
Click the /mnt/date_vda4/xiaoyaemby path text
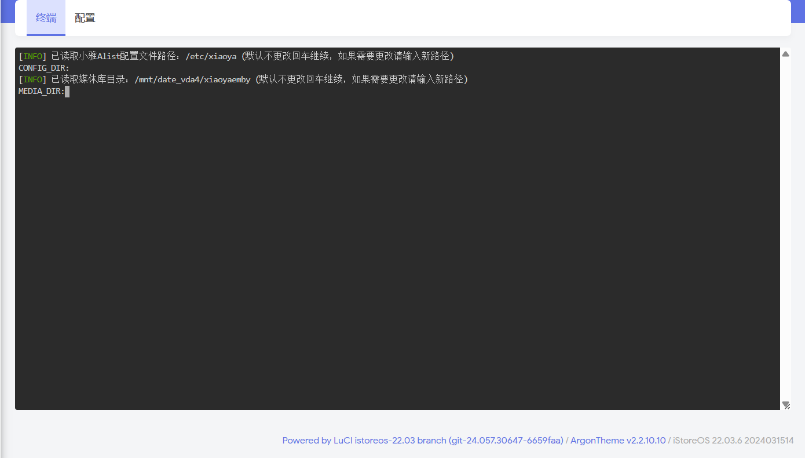point(192,79)
